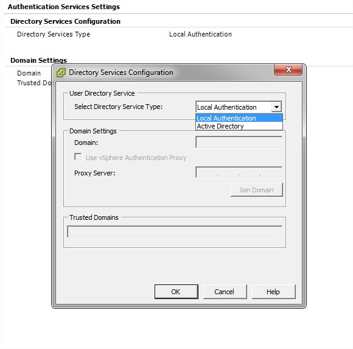Choose Active Directory from the dropdown list
This screenshot has width=353, height=349.
[x=239, y=126]
